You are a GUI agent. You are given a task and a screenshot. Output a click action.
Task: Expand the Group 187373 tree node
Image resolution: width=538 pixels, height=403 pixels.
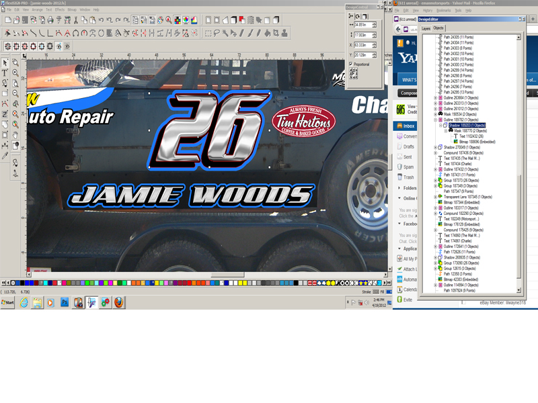click(x=435, y=180)
